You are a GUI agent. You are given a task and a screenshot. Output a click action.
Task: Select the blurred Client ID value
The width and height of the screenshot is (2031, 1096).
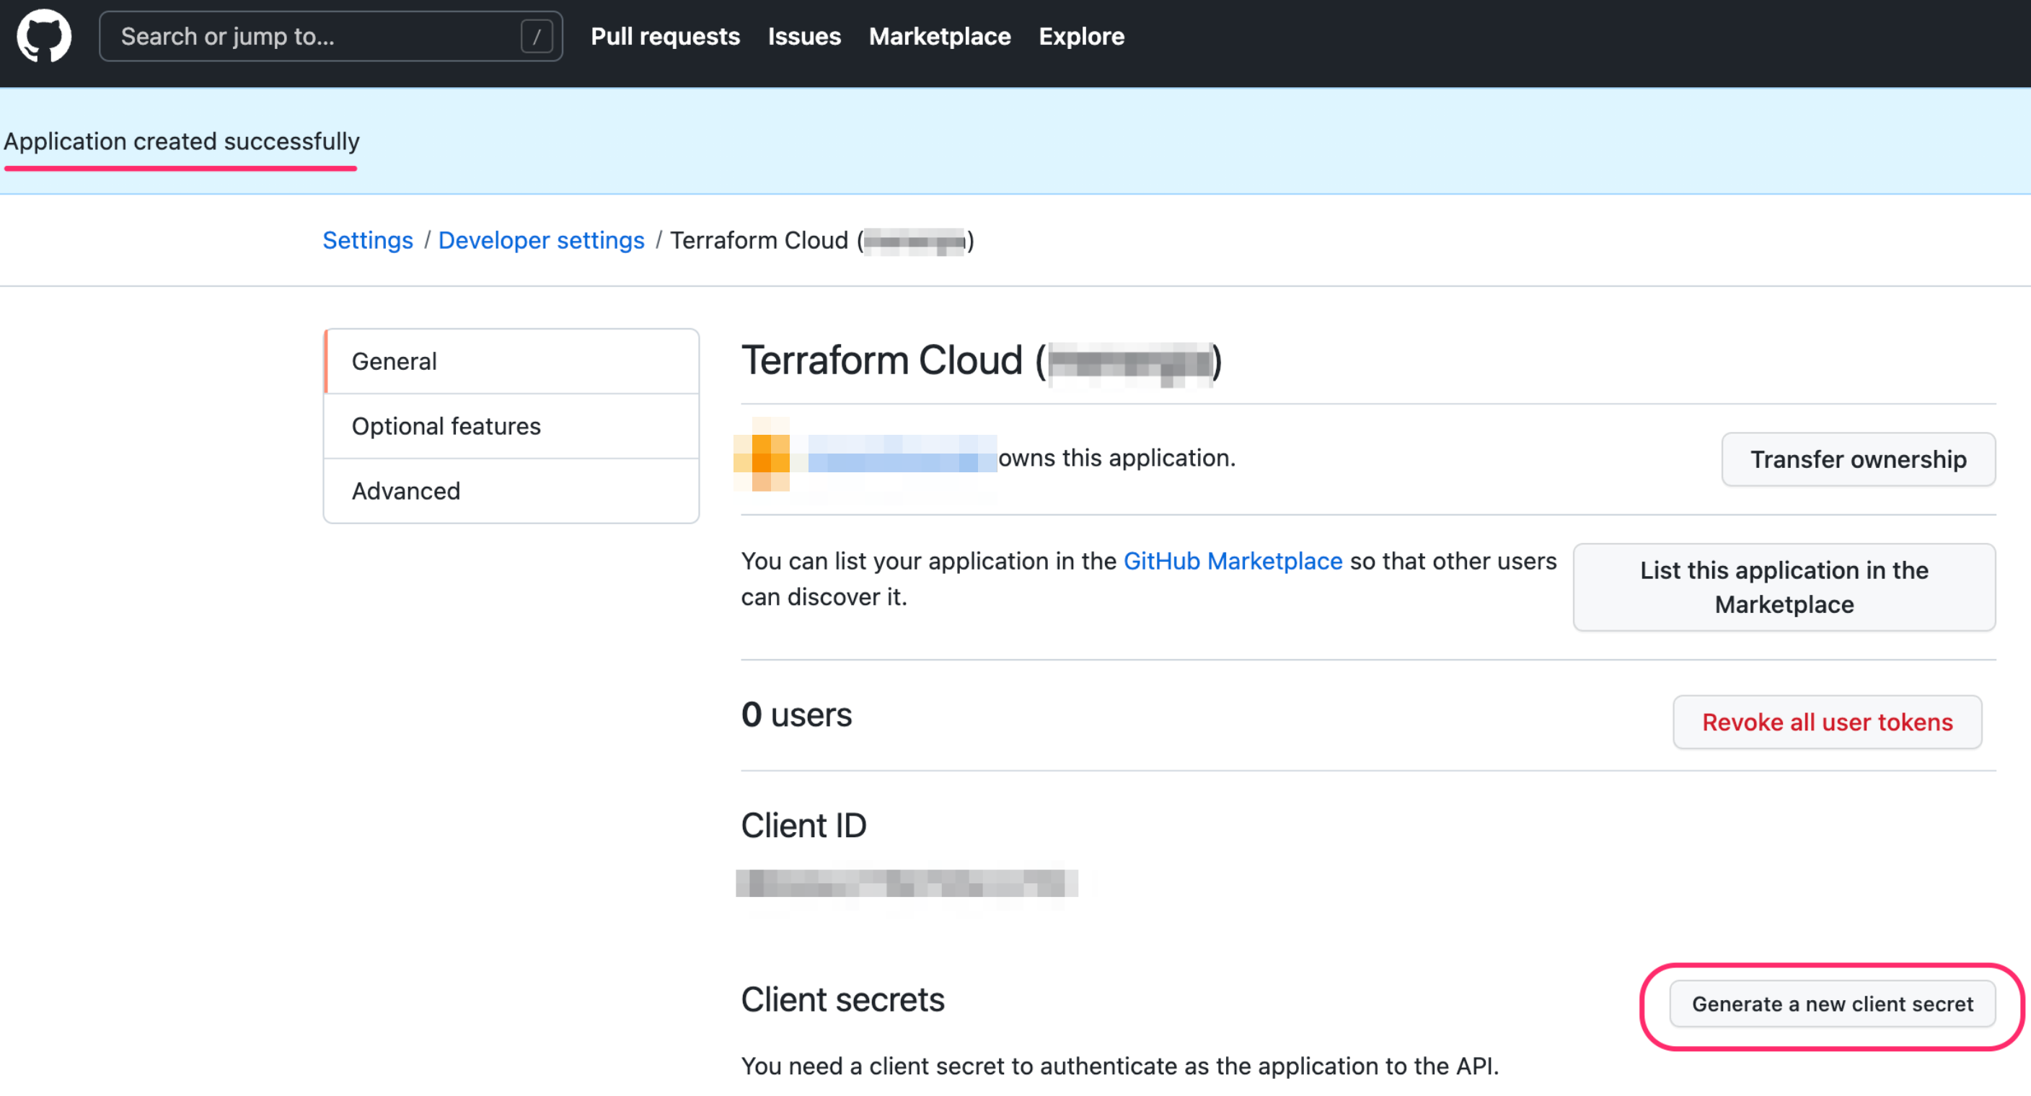pos(907,883)
